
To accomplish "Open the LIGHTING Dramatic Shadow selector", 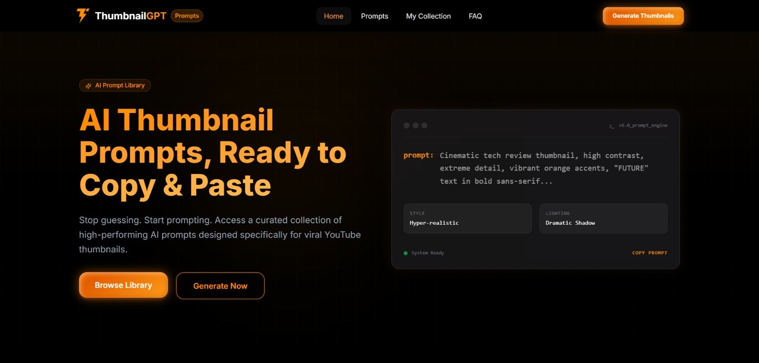I will click(603, 218).
